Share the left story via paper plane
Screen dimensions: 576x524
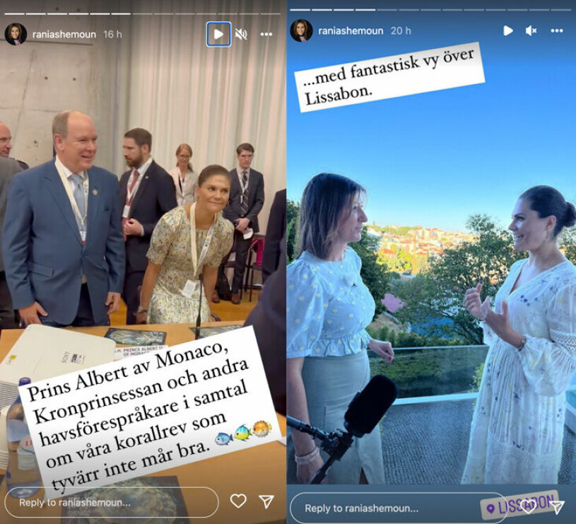coord(266,501)
